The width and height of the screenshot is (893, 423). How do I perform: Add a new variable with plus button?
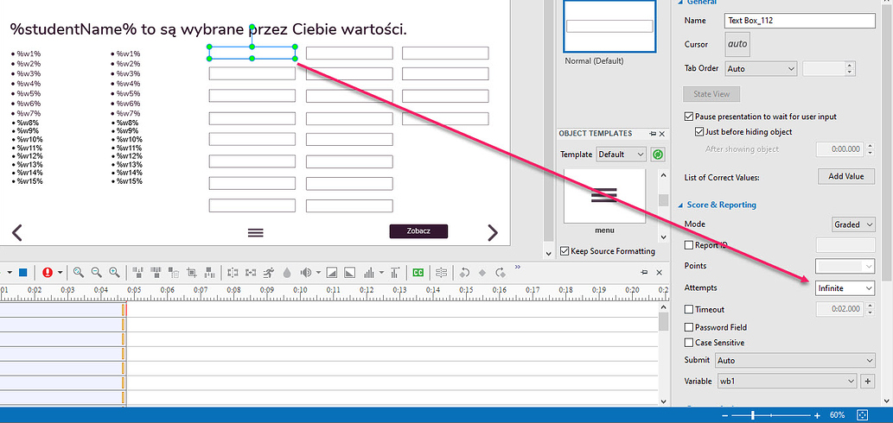[x=867, y=381]
